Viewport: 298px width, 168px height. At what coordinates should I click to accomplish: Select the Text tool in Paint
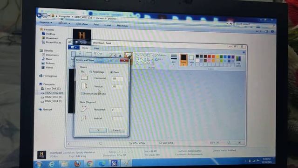click(x=120, y=56)
